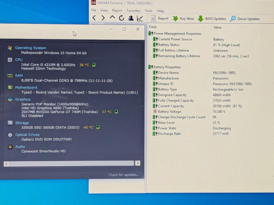Screen dimensions: 274x205
Task: Click the Report toolbar button
Action: (x=159, y=19)
